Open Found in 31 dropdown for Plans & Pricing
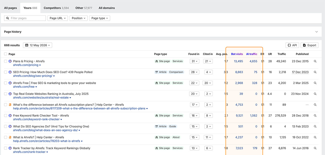Image resolution: width=325 pixels, height=155 pixels. point(194,61)
